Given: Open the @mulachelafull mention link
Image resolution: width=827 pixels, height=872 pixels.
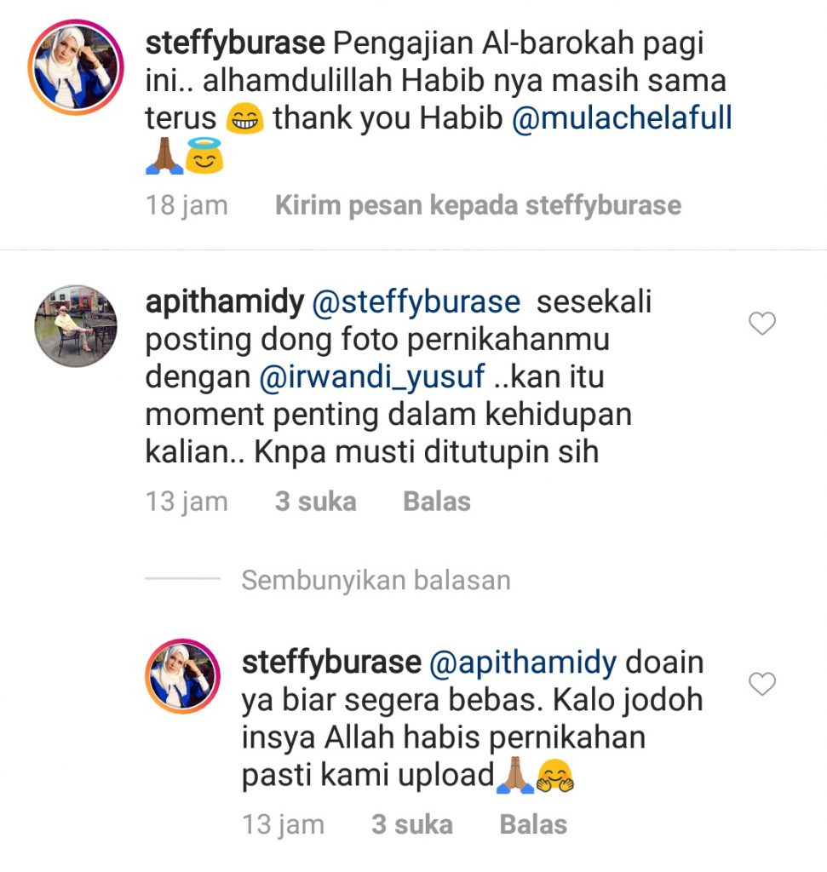Looking at the screenshot, I should [622, 118].
